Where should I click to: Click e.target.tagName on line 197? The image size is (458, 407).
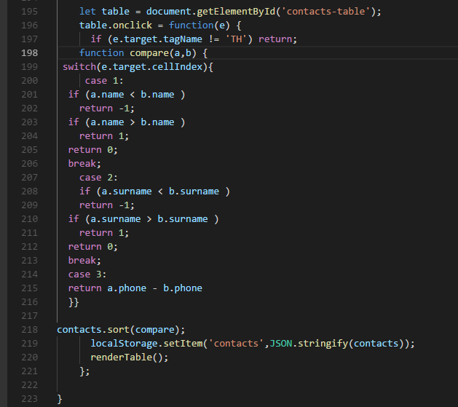click(x=157, y=39)
